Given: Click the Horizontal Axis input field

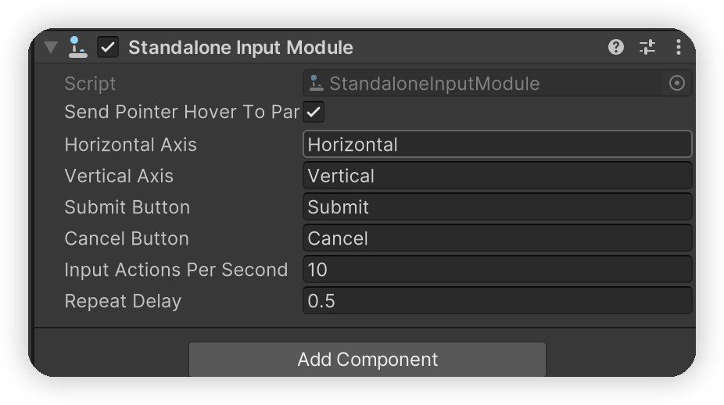Looking at the screenshot, I should (496, 145).
